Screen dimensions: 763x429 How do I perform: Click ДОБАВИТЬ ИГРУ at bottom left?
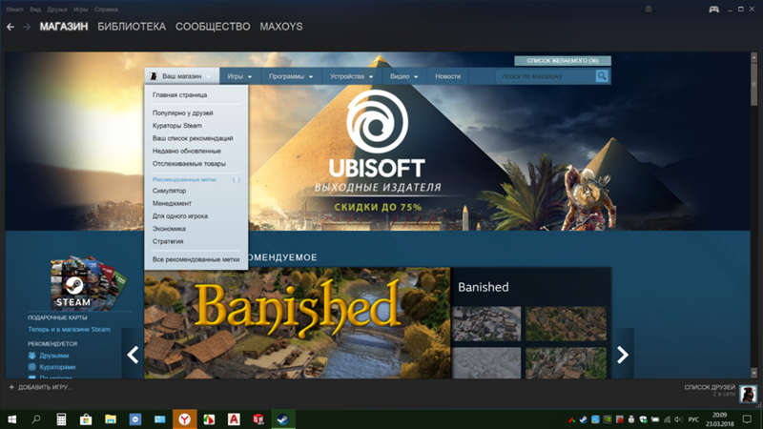pos(45,388)
